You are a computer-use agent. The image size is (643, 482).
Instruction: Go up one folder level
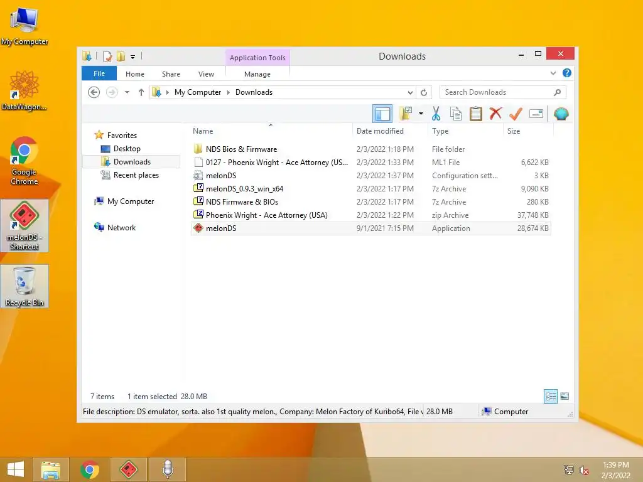pyautogui.click(x=141, y=92)
